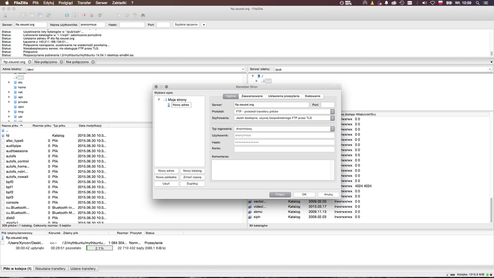Close the first 'Nie połączono' tab

pos(61,62)
